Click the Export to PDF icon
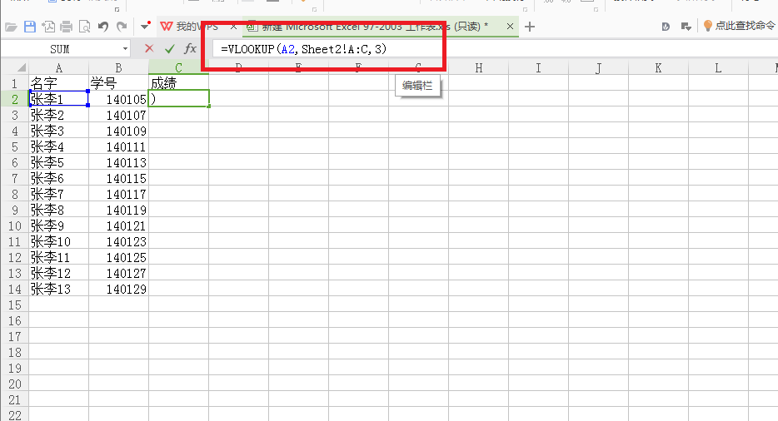778x421 pixels. (48, 27)
